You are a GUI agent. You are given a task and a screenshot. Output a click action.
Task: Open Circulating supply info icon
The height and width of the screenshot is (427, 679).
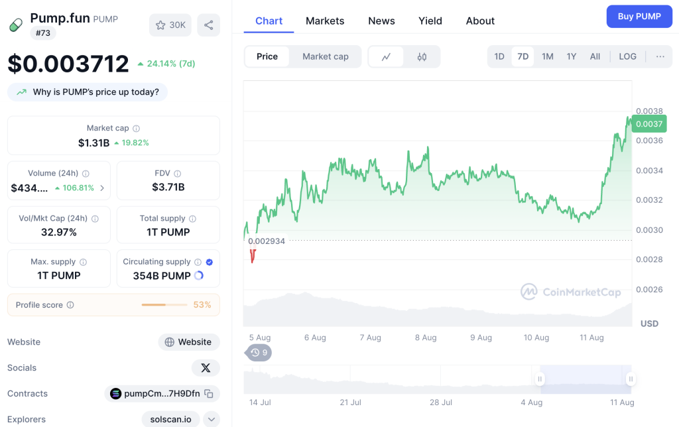point(198,262)
